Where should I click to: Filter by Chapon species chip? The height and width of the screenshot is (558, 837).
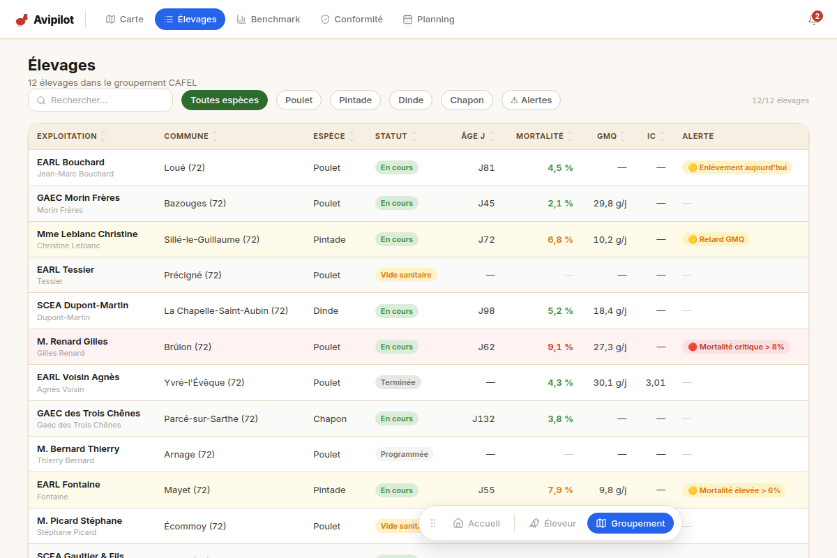click(467, 100)
